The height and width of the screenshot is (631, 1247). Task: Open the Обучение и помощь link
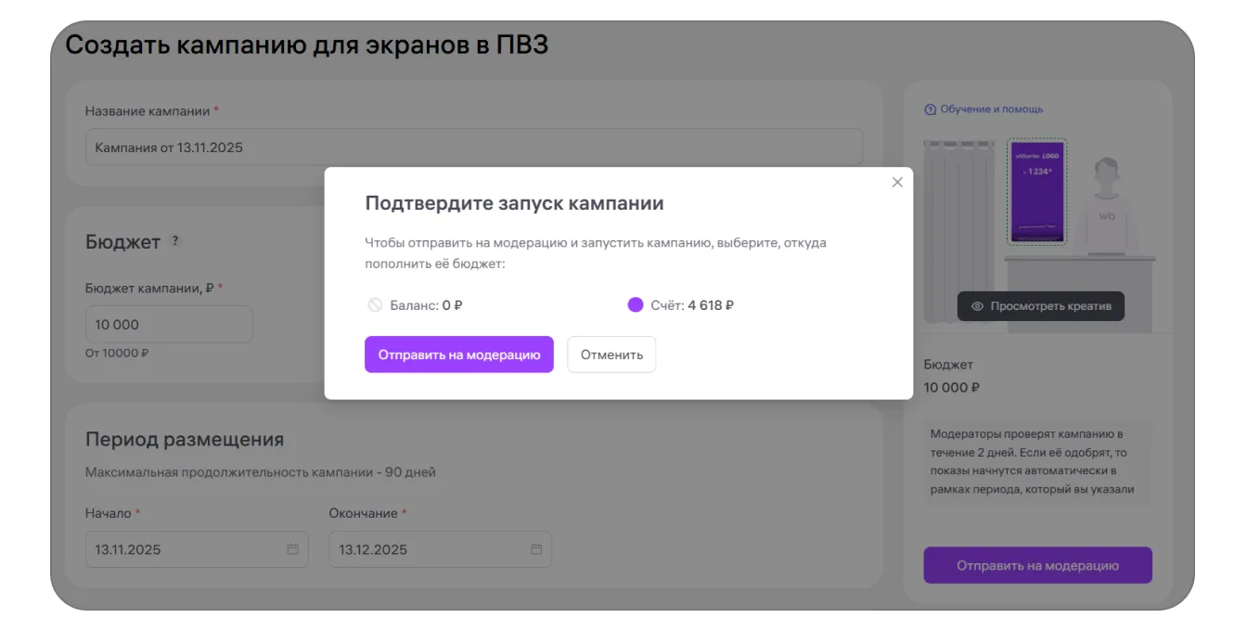991,109
